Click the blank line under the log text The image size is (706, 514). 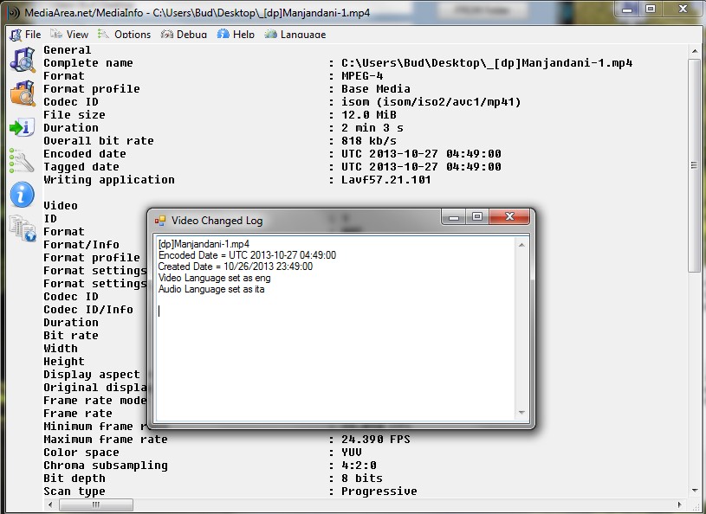point(335,300)
